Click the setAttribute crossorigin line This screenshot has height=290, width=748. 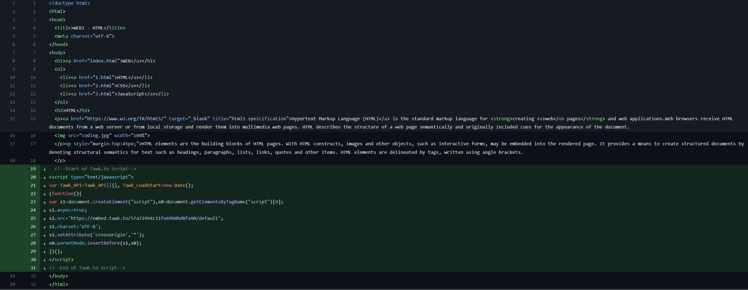tap(97, 235)
